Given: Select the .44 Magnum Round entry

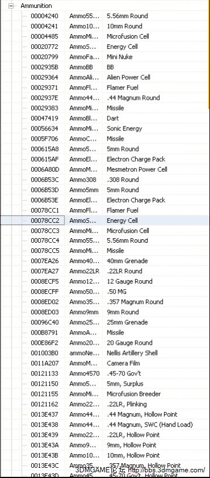Looking at the screenshot, I should coord(133,98).
